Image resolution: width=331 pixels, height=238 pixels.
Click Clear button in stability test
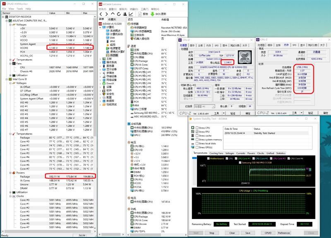tap(232, 233)
